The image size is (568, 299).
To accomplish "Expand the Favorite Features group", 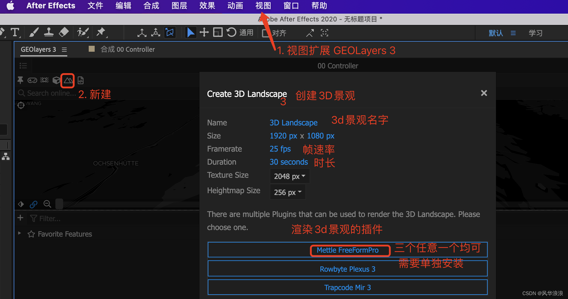I will [x=19, y=233].
